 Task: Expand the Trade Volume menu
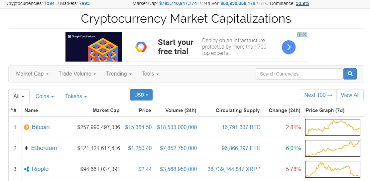point(77,74)
